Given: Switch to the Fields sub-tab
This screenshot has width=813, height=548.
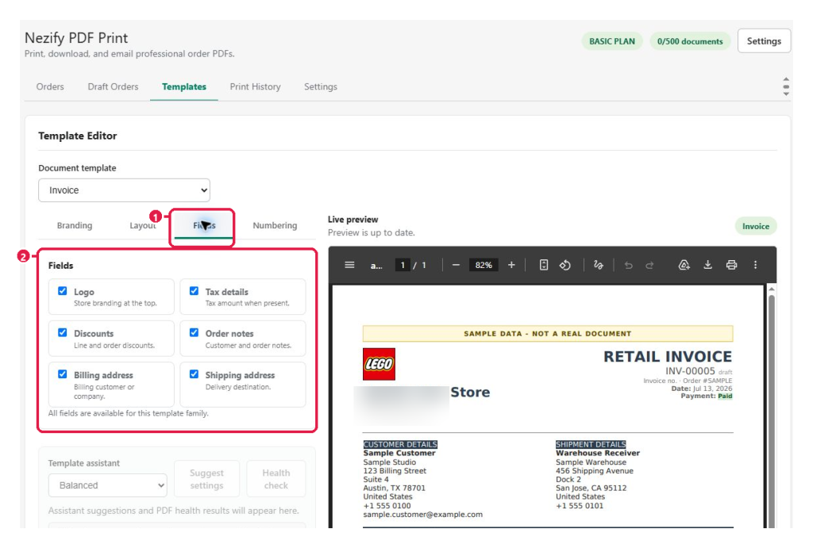Looking at the screenshot, I should (x=204, y=225).
